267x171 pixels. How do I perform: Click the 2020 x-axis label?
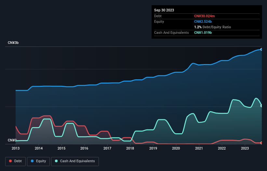coord(176,148)
